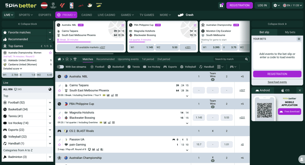
Task: Switch to the My bets tab
Action: [290, 32]
